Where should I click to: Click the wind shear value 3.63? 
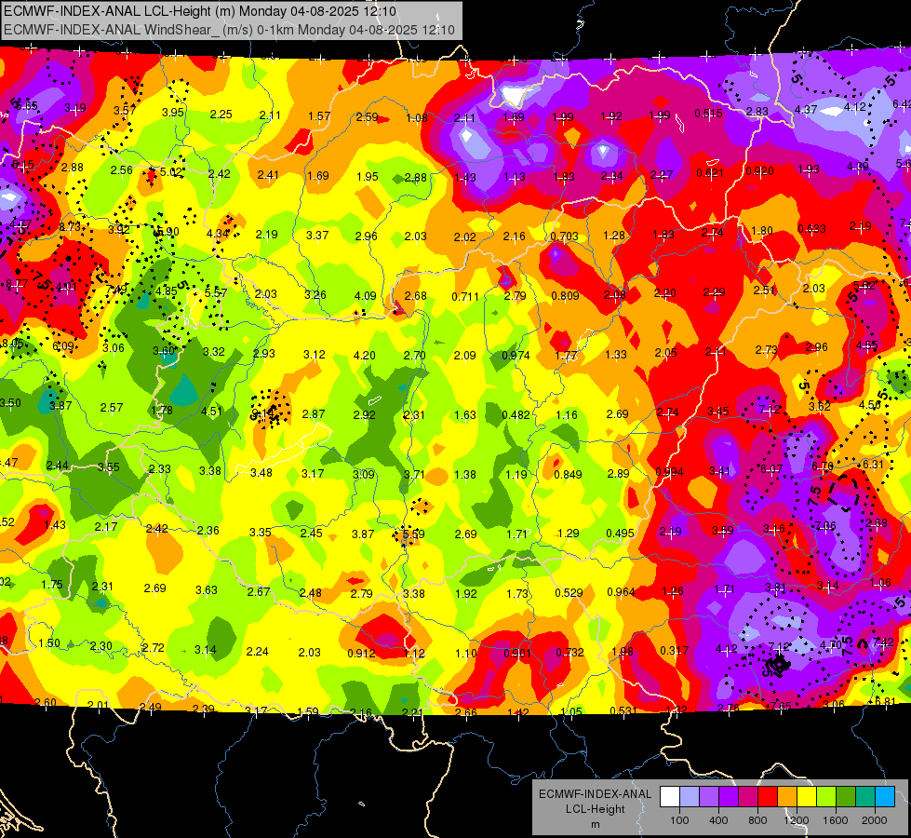click(x=207, y=589)
